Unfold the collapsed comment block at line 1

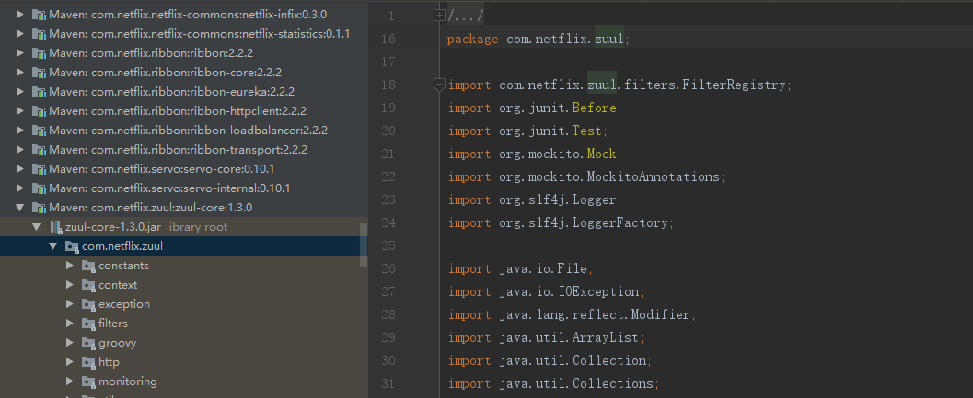pos(439,16)
